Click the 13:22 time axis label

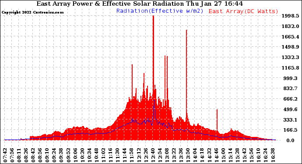174,155
